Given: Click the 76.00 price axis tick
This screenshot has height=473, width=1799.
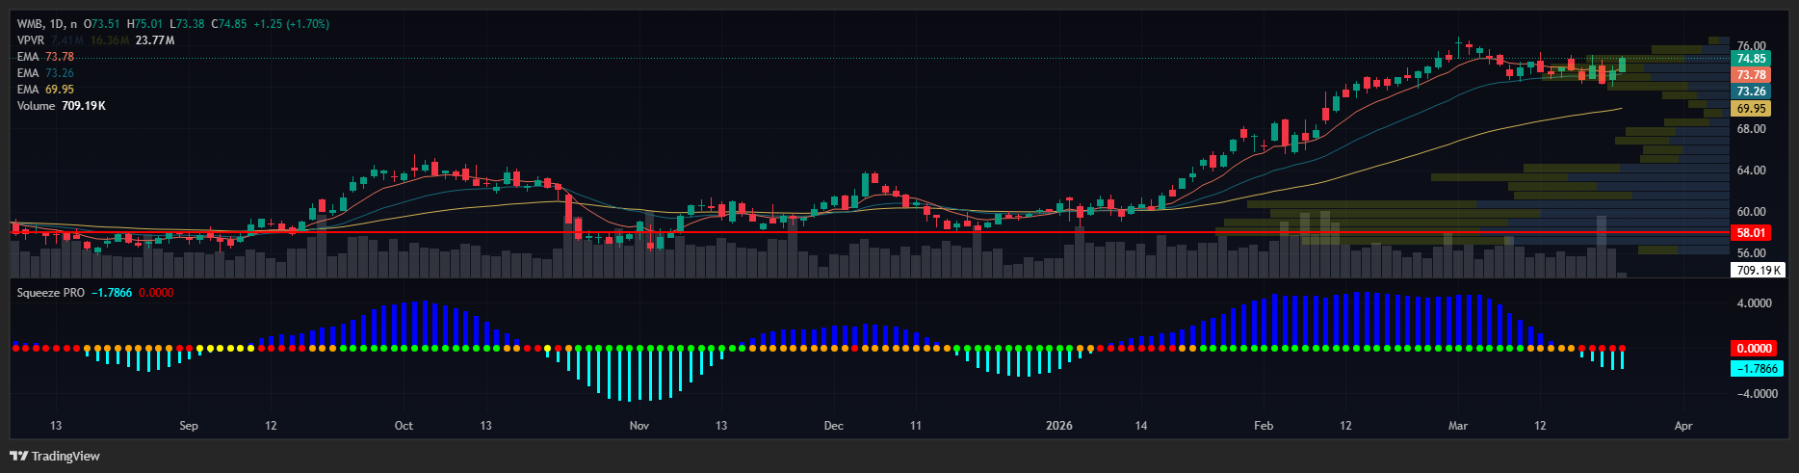Looking at the screenshot, I should tap(1751, 46).
